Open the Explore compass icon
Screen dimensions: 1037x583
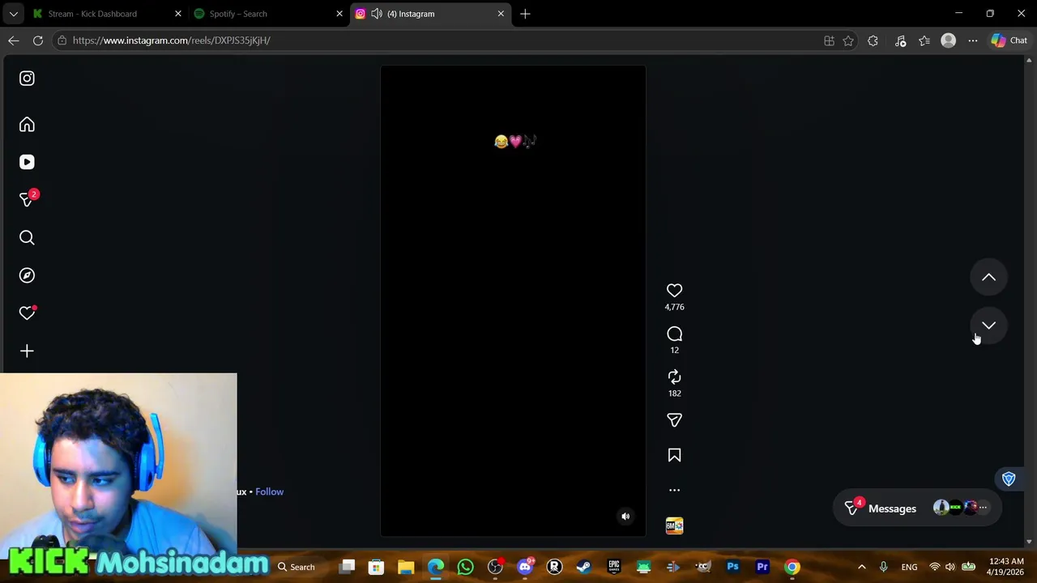point(27,275)
